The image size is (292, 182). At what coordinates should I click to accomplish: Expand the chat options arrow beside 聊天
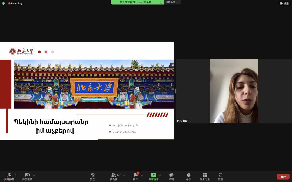142,175
